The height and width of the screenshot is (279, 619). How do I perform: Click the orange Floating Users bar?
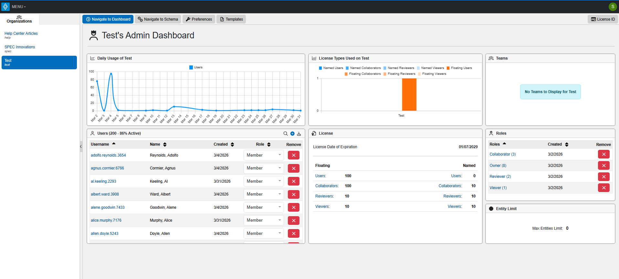coord(409,94)
